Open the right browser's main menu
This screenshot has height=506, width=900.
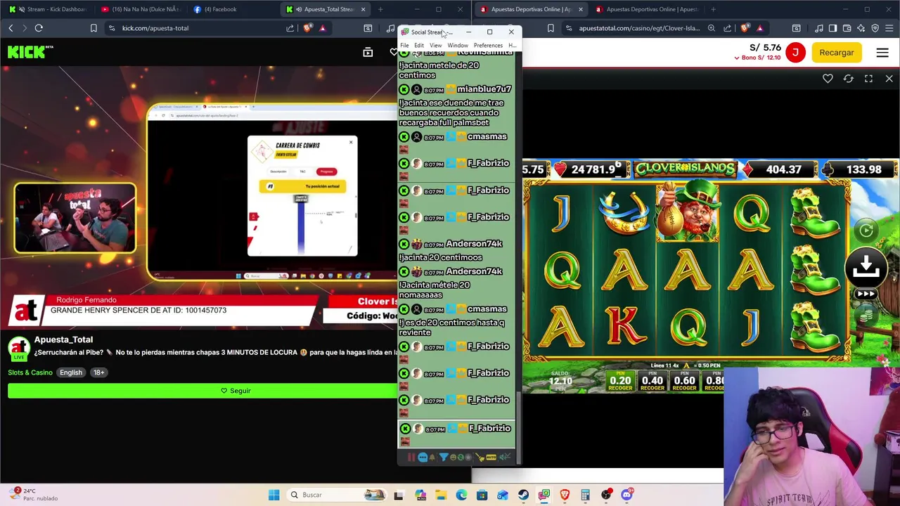tap(889, 28)
